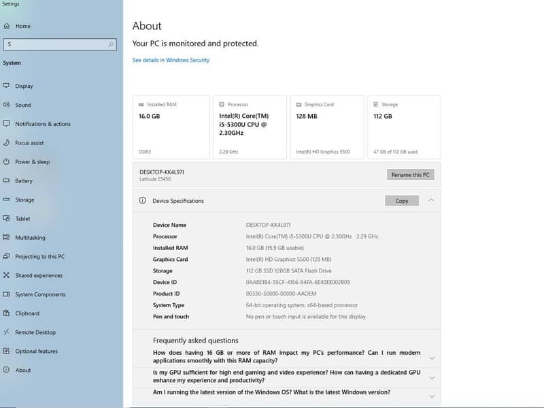Open See details in Windows Security link

pos(171,60)
